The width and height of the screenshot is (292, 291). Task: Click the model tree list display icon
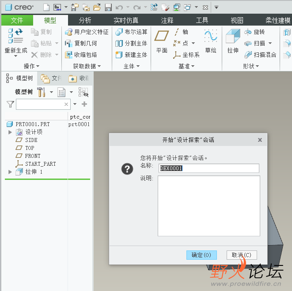[x=61, y=92]
